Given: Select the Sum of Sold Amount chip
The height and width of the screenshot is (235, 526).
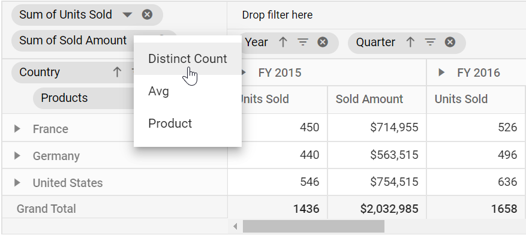Looking at the screenshot, I should pos(73,41).
